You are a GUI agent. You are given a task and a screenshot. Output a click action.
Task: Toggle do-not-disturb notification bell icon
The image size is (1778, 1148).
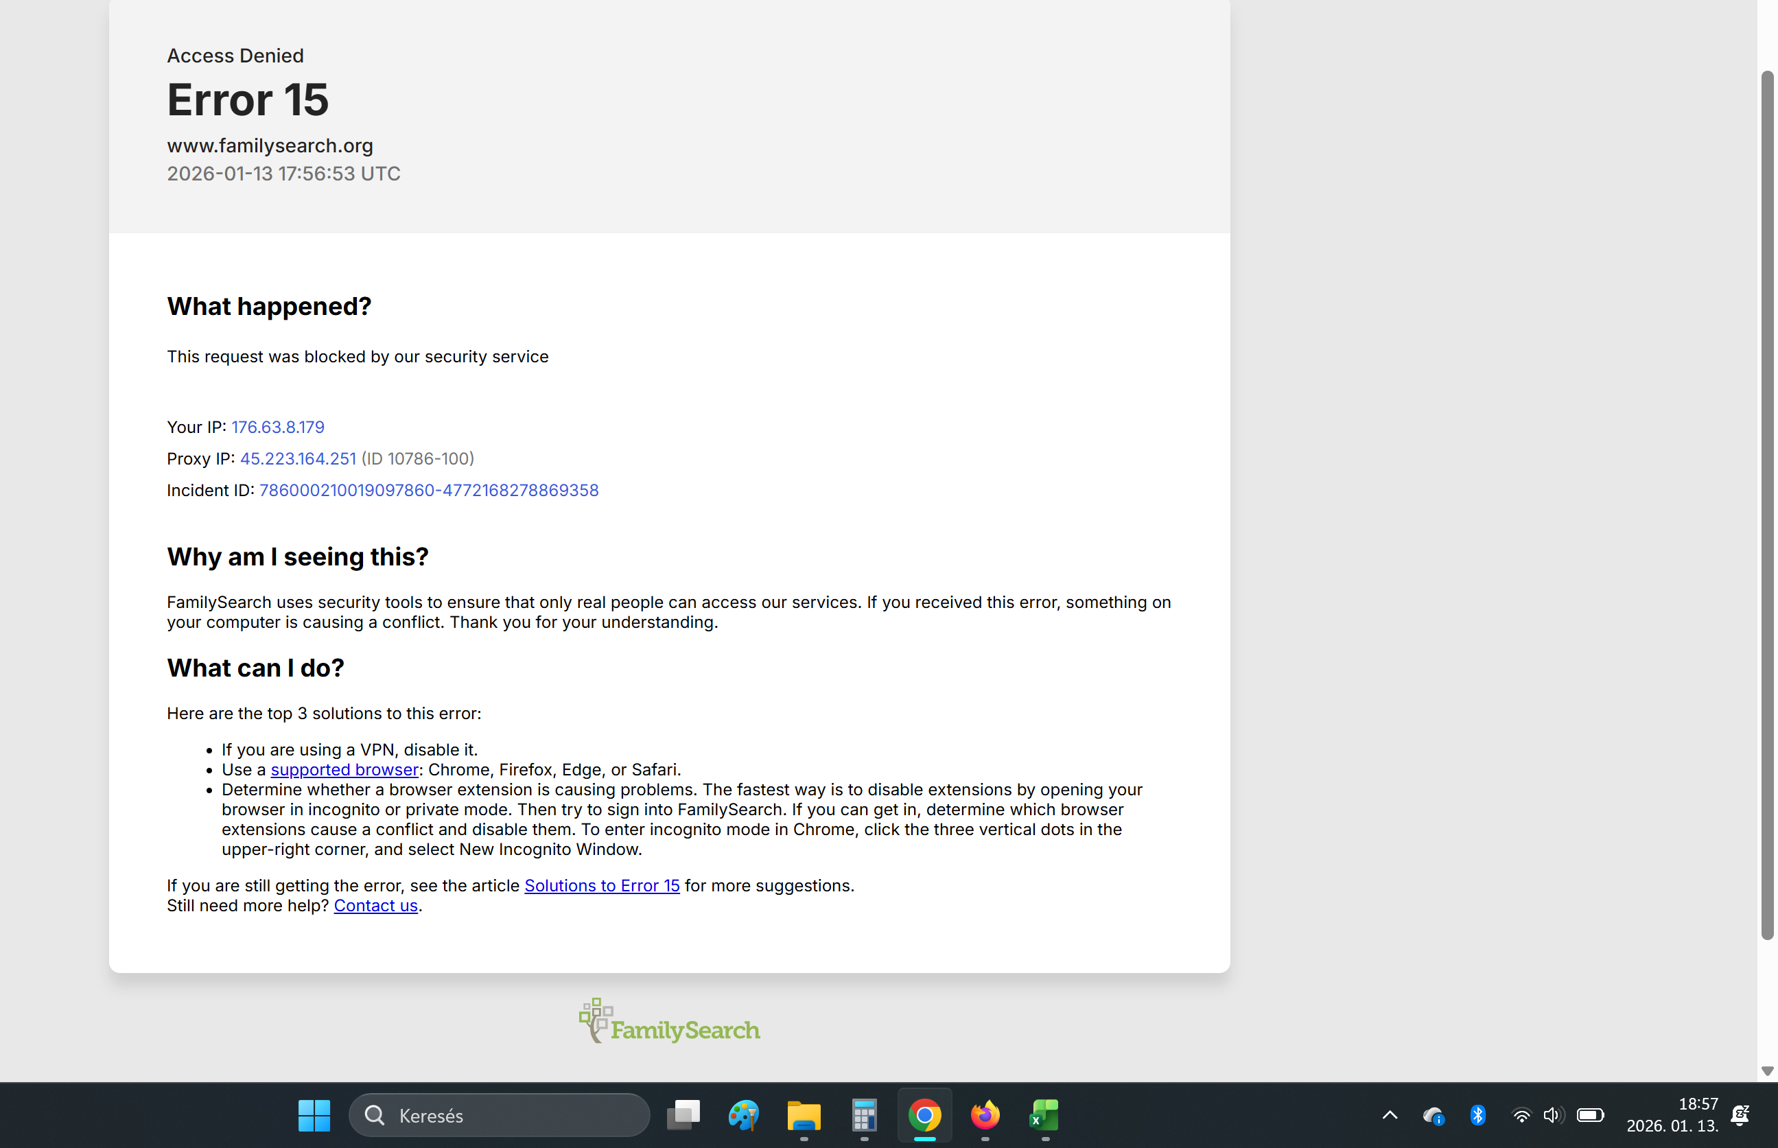click(1740, 1115)
